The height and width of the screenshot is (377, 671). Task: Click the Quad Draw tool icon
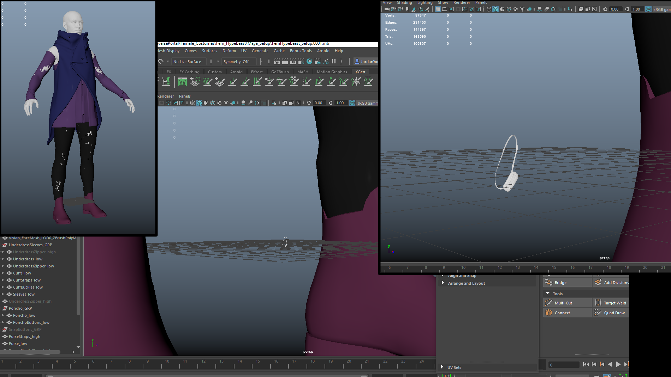click(x=598, y=313)
